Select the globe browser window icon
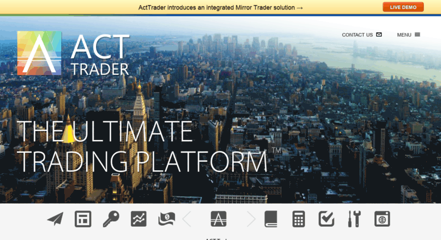Image resolution: width=441 pixels, height=240 pixels. [x=382, y=218]
